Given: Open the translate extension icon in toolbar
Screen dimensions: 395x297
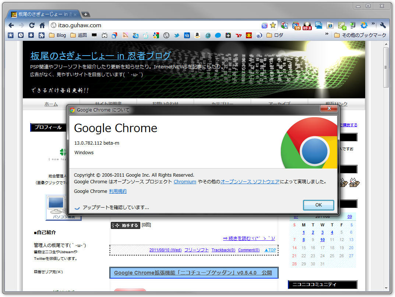Looking at the screenshot, I should click(285, 25).
